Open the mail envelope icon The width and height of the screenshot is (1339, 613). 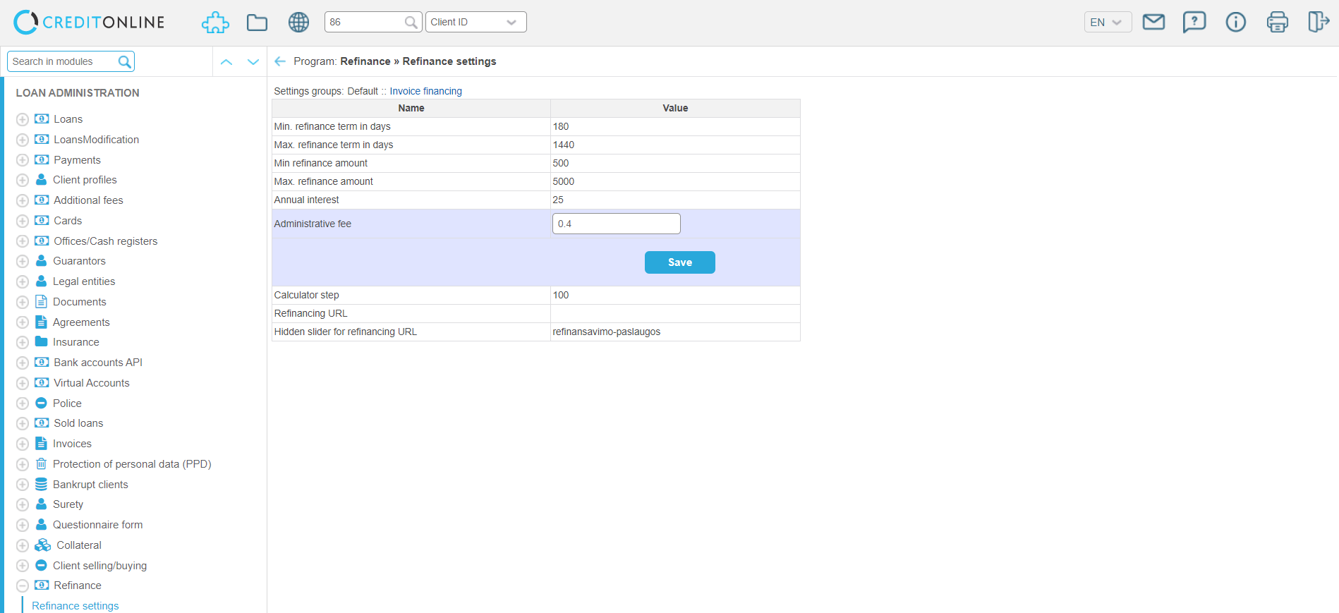[x=1153, y=23]
